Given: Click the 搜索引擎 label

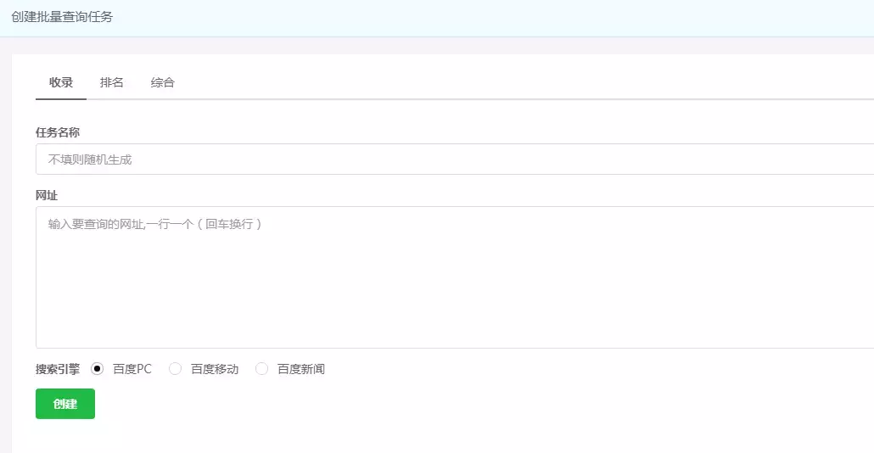Looking at the screenshot, I should pos(58,369).
